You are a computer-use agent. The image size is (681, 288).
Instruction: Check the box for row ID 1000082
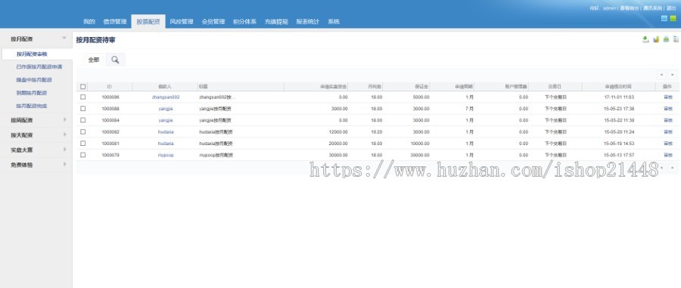83,132
